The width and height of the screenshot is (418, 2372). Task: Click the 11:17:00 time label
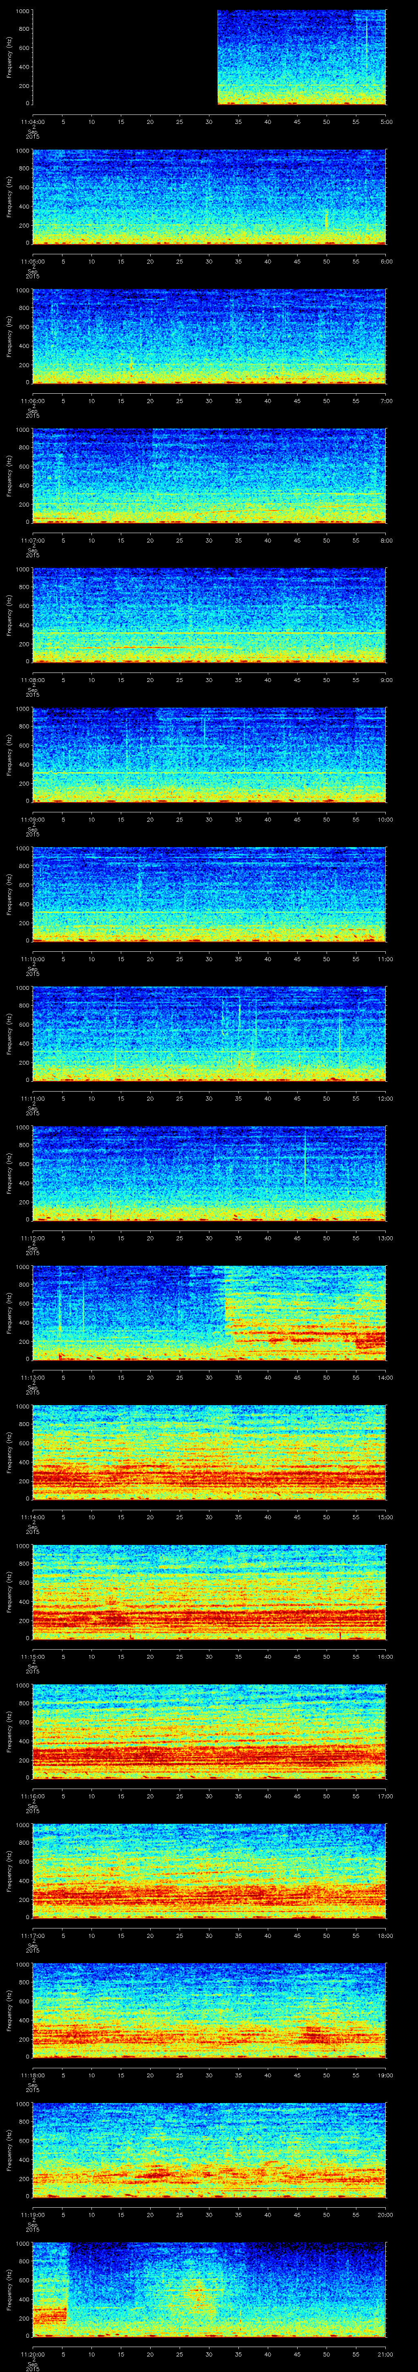pyautogui.click(x=32, y=1935)
